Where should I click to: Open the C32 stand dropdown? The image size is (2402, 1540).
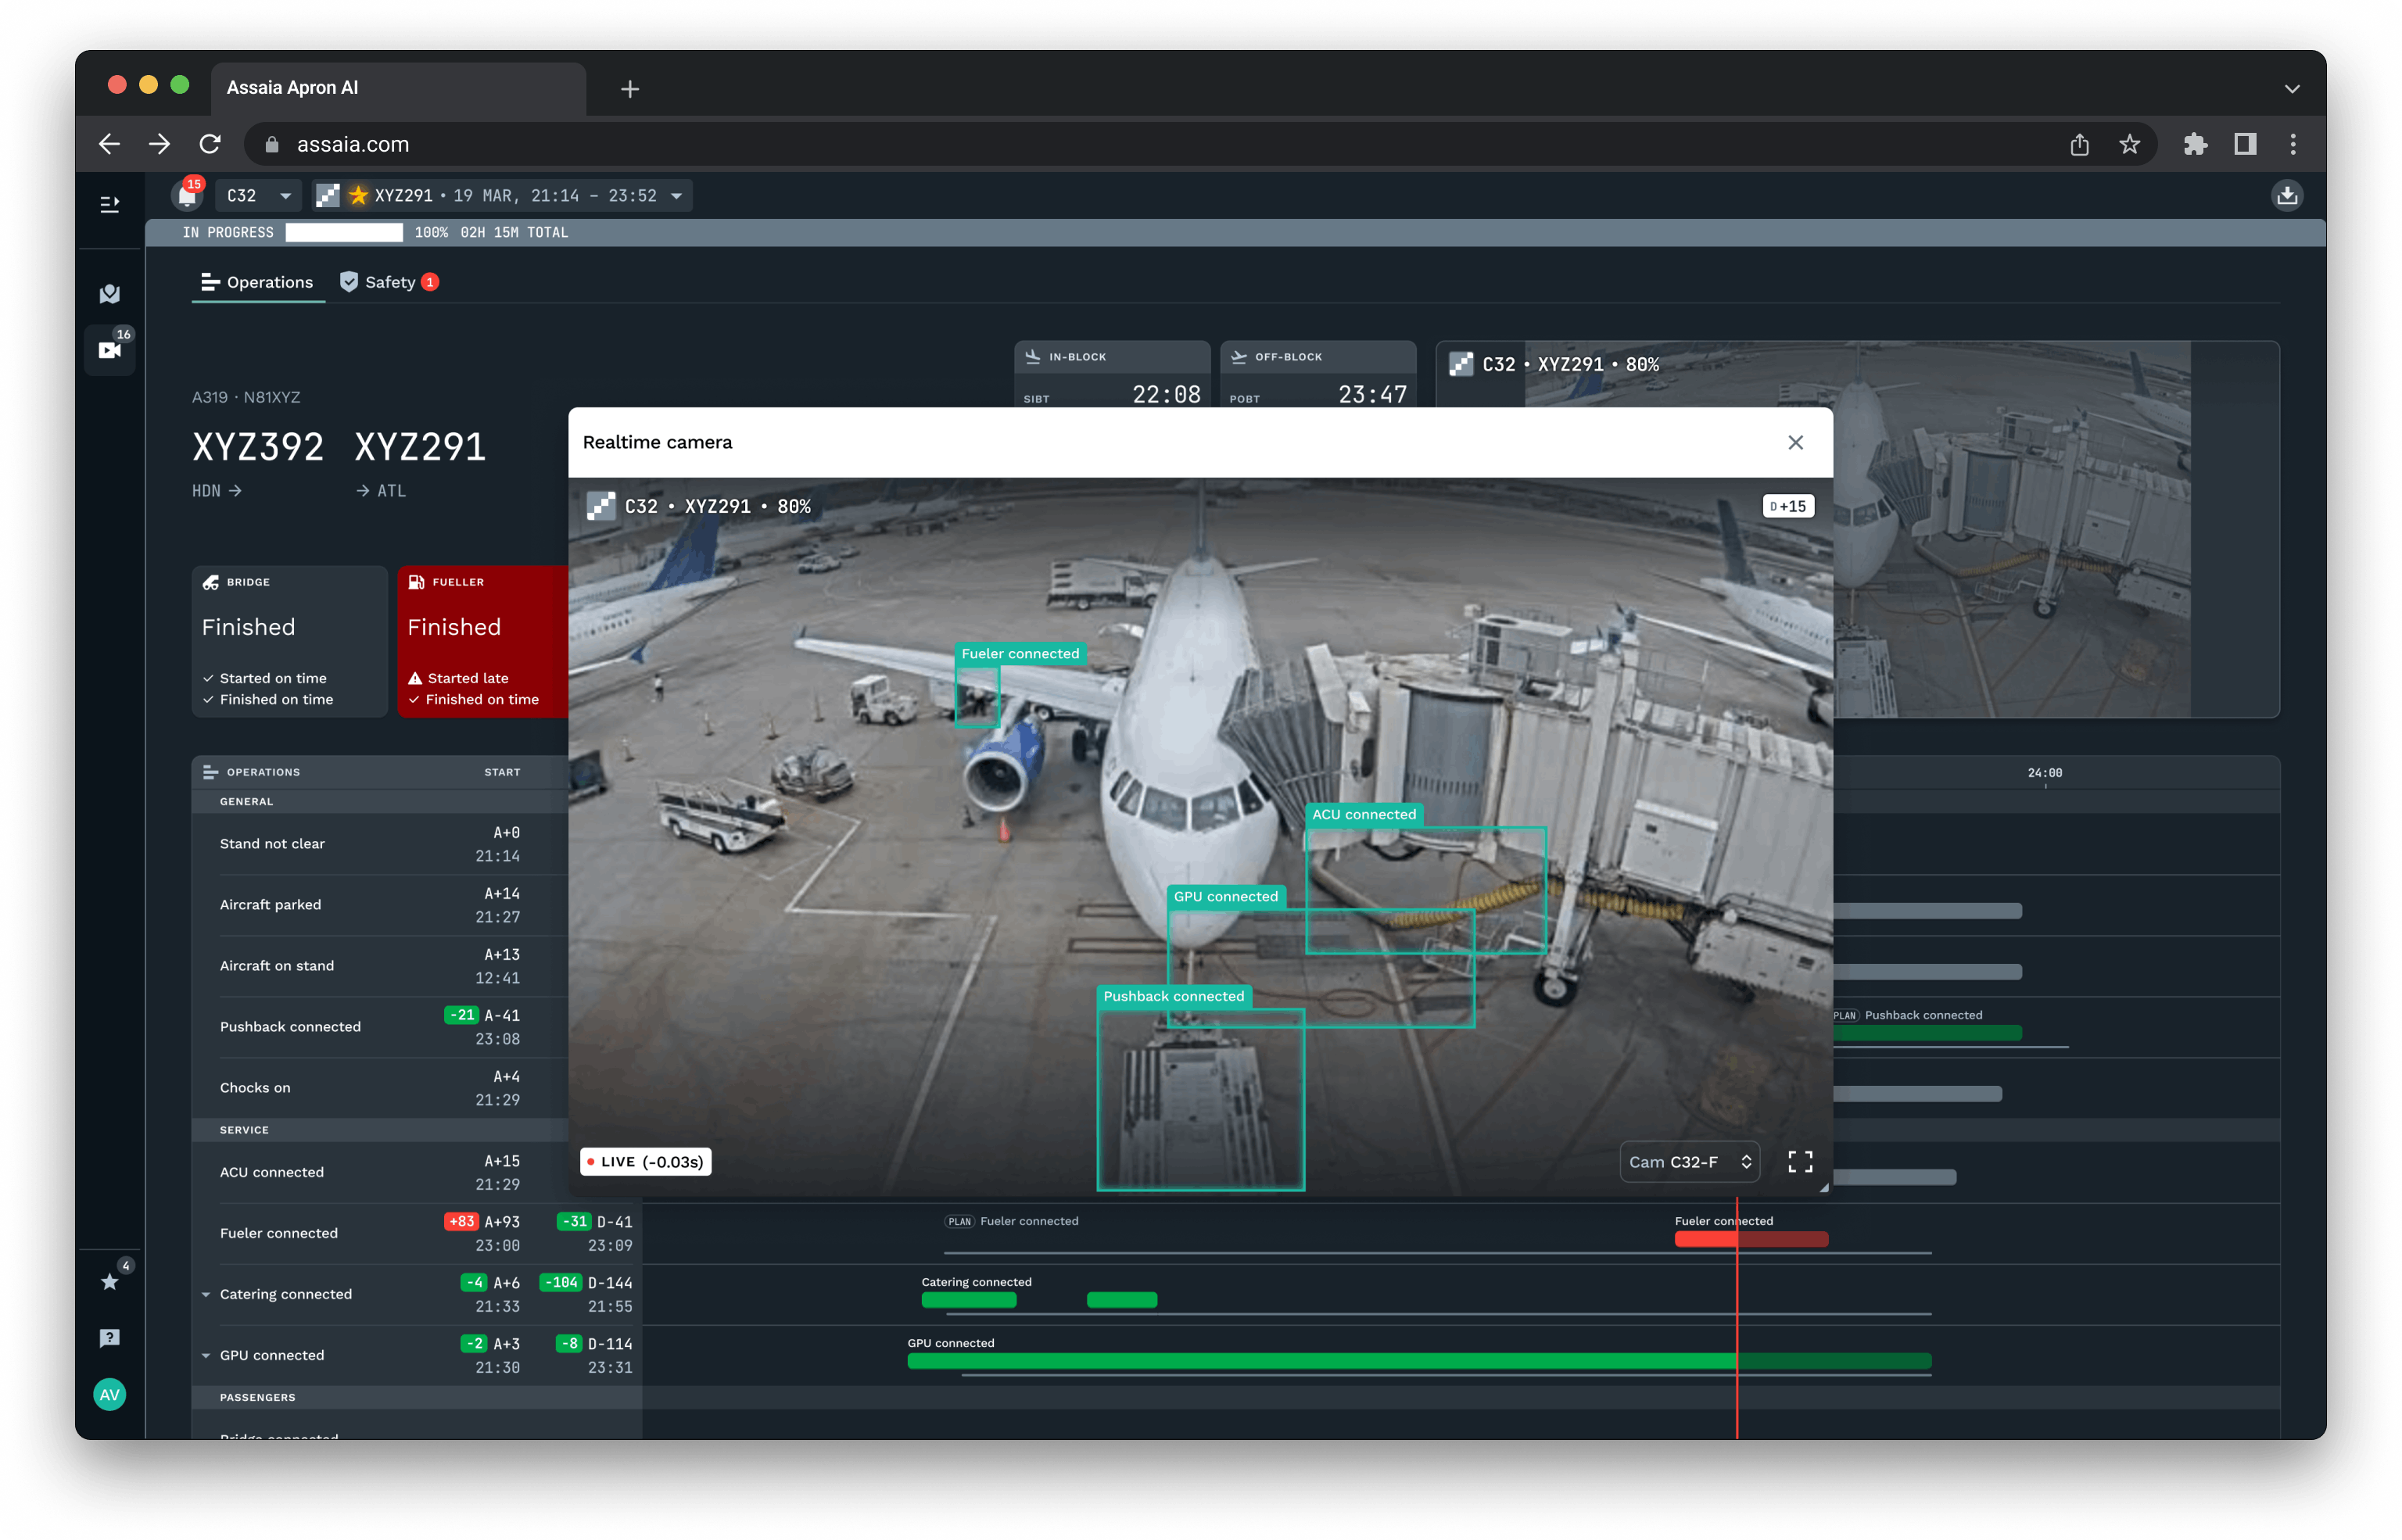(258, 196)
